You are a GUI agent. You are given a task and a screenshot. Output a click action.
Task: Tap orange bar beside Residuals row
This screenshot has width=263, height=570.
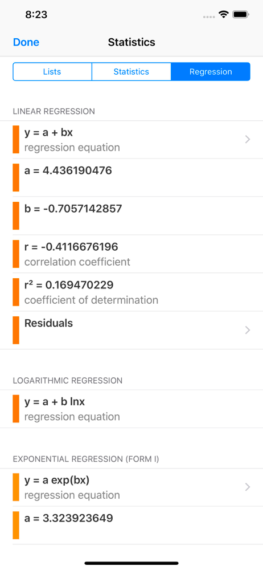pos(16,330)
